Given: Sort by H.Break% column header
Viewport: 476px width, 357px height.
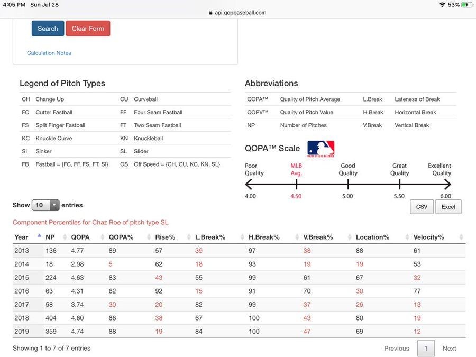Looking at the screenshot, I should [x=264, y=237].
